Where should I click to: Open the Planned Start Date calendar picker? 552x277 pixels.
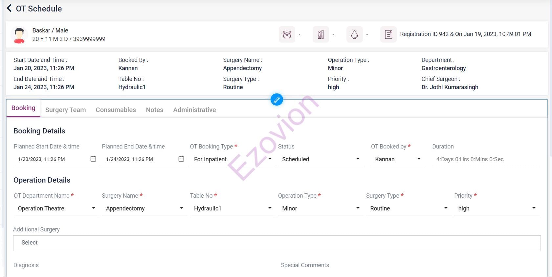[x=93, y=159]
